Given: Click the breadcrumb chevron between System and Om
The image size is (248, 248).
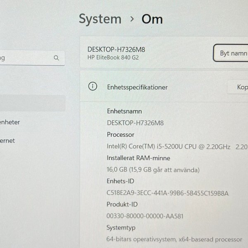Looking at the screenshot, I should coord(132,19).
